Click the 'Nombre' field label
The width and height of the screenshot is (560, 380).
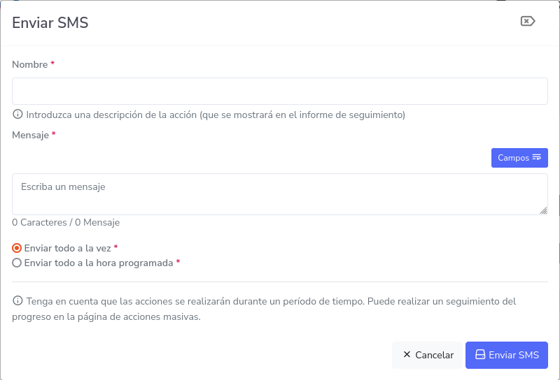[29, 64]
